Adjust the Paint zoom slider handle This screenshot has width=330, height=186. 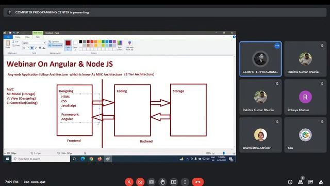pos(223,153)
